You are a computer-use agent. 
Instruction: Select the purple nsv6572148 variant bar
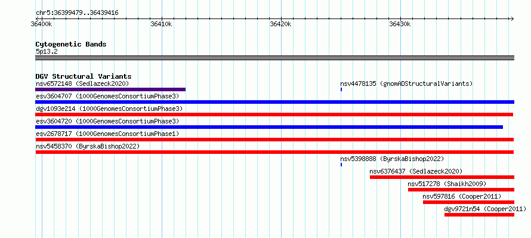pyautogui.click(x=110, y=89)
